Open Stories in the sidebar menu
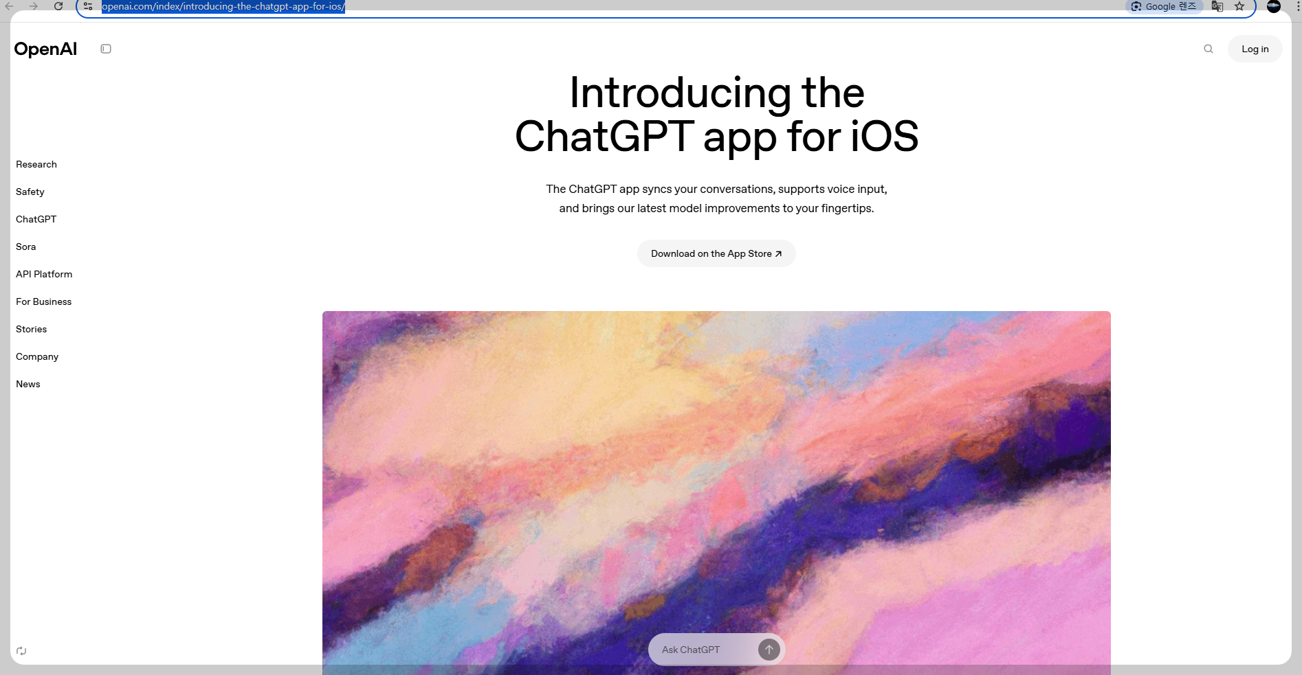 pyautogui.click(x=32, y=329)
